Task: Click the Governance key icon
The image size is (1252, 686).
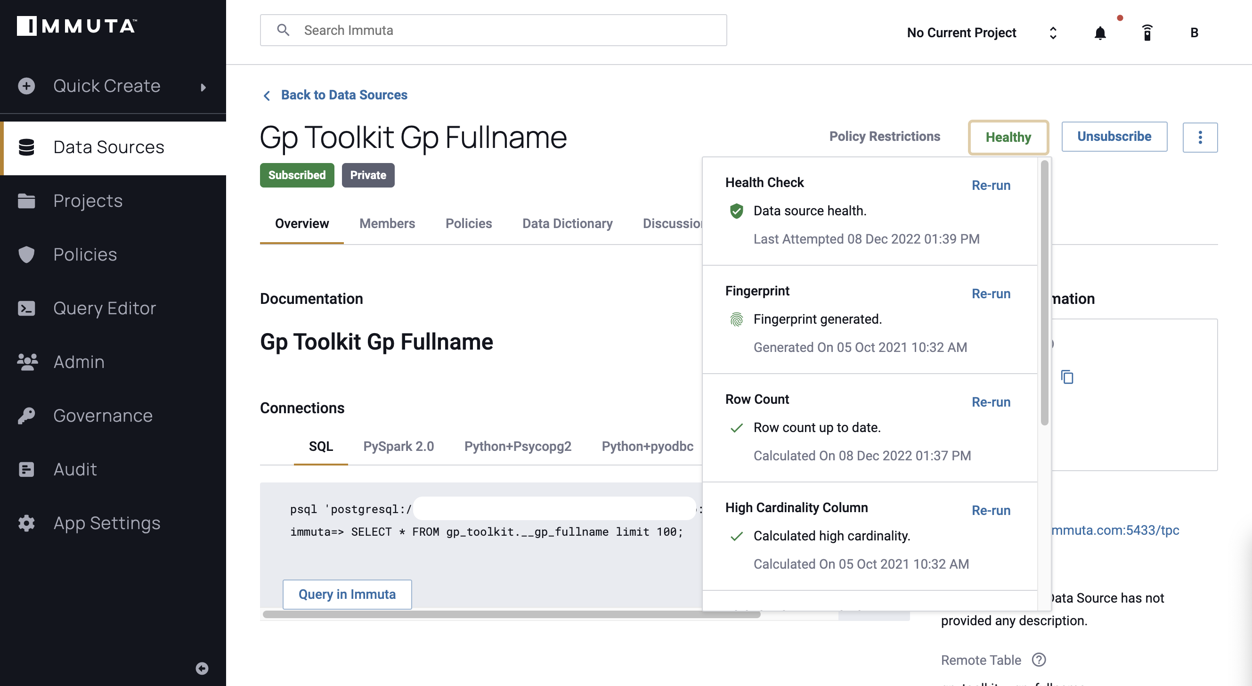Action: 26,416
